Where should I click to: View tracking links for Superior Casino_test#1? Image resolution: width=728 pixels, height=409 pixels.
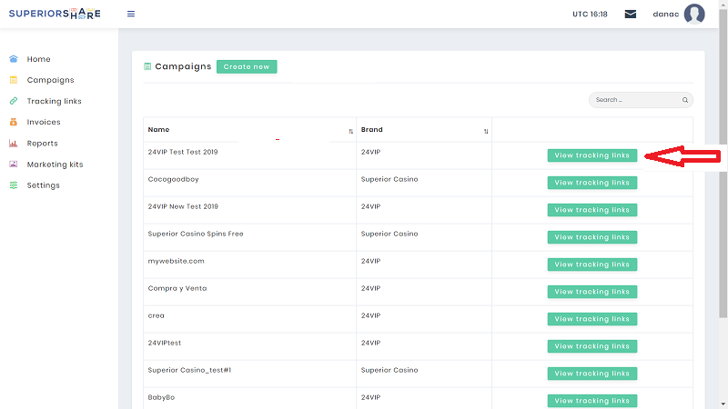pyautogui.click(x=592, y=374)
